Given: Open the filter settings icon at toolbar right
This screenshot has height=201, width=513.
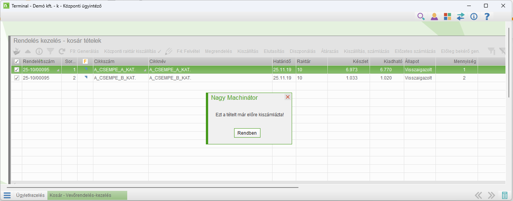Looking at the screenshot, I should [491, 51].
